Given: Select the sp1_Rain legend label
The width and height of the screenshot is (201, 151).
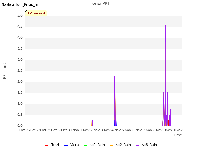Looking at the screenshot, I should pyautogui.click(x=97, y=145).
